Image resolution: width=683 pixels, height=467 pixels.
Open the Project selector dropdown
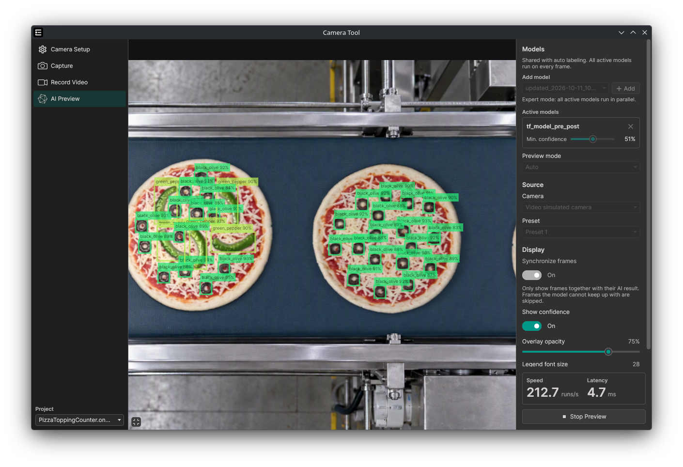pyautogui.click(x=79, y=420)
